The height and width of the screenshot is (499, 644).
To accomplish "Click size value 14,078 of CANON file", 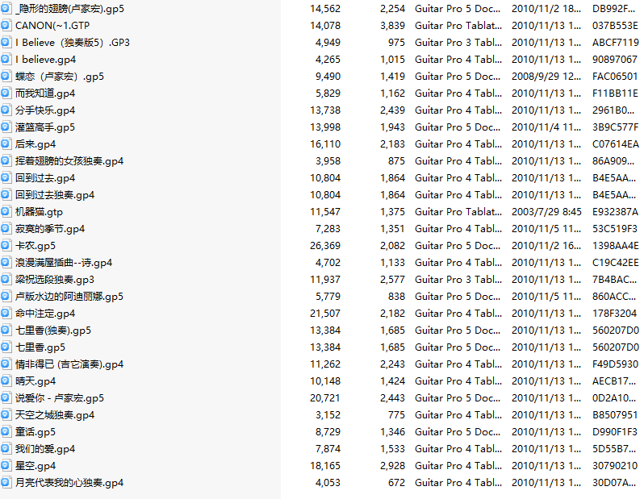I will click(325, 26).
